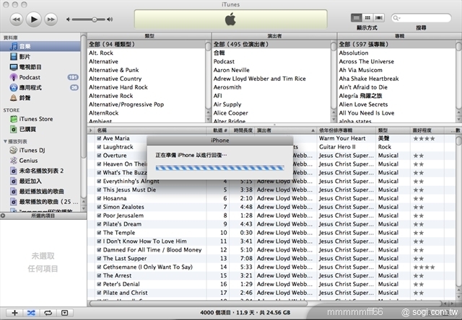The height and width of the screenshot is (320, 462).
Task: Open the recently added playlist 最近加入
Action: tap(40, 181)
